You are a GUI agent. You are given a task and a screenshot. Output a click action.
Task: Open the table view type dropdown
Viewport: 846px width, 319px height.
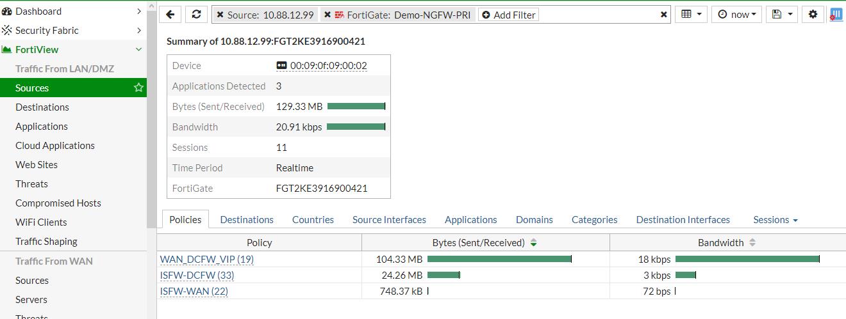coord(691,14)
